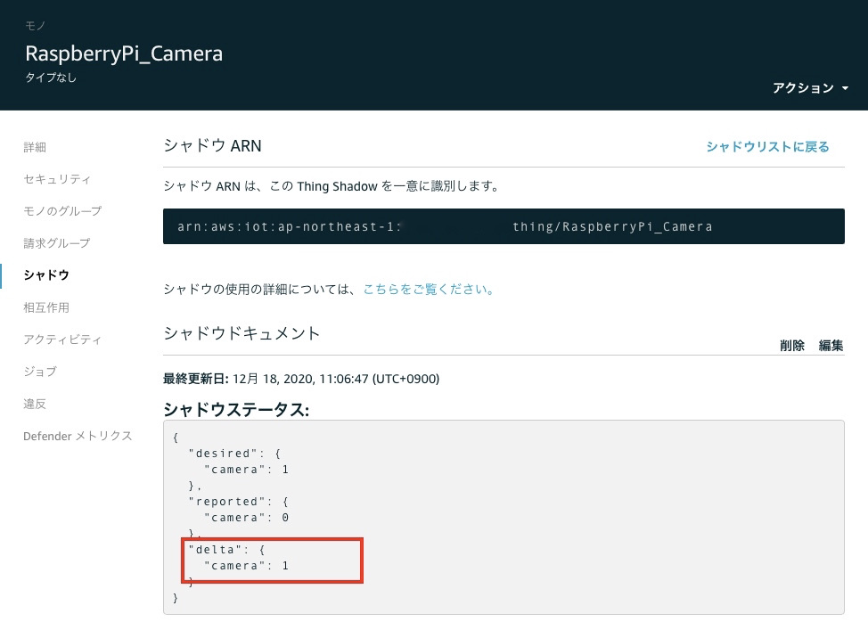Go to セキュリティ in the sidebar
The image size is (868, 630).
coord(57,179)
